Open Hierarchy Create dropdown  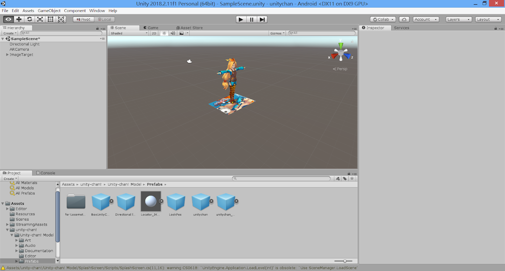10,33
